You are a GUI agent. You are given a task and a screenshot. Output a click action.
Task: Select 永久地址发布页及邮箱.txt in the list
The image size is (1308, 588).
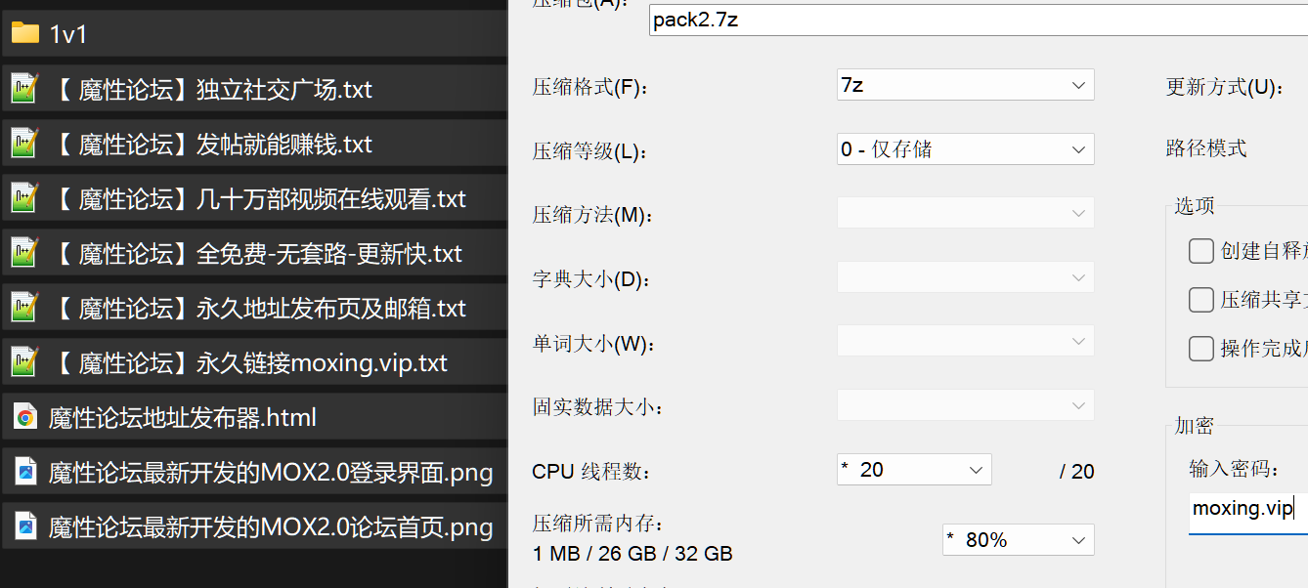coord(254,309)
